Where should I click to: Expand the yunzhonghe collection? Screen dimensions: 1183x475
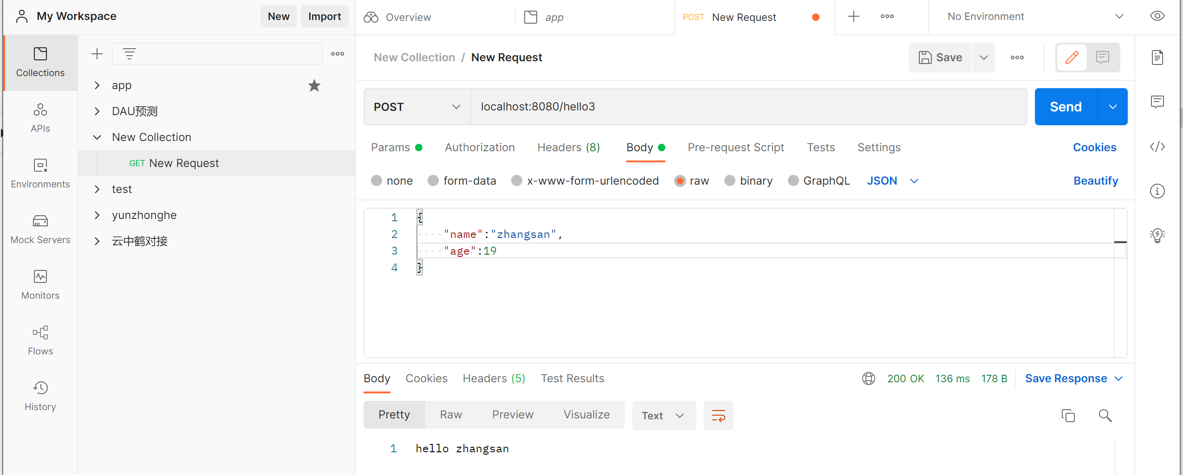click(97, 215)
